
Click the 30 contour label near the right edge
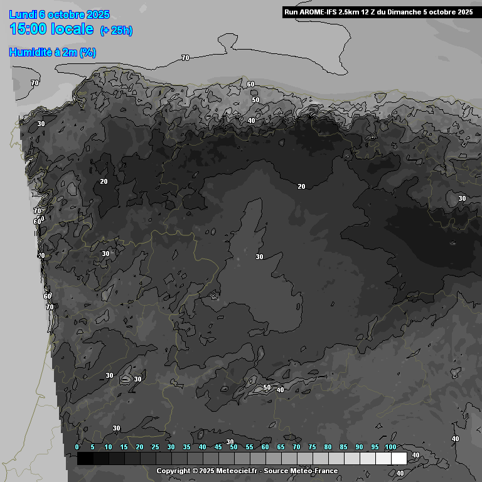[462, 198]
